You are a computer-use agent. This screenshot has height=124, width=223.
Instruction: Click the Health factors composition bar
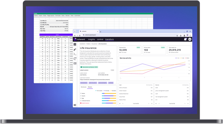click(109, 103)
